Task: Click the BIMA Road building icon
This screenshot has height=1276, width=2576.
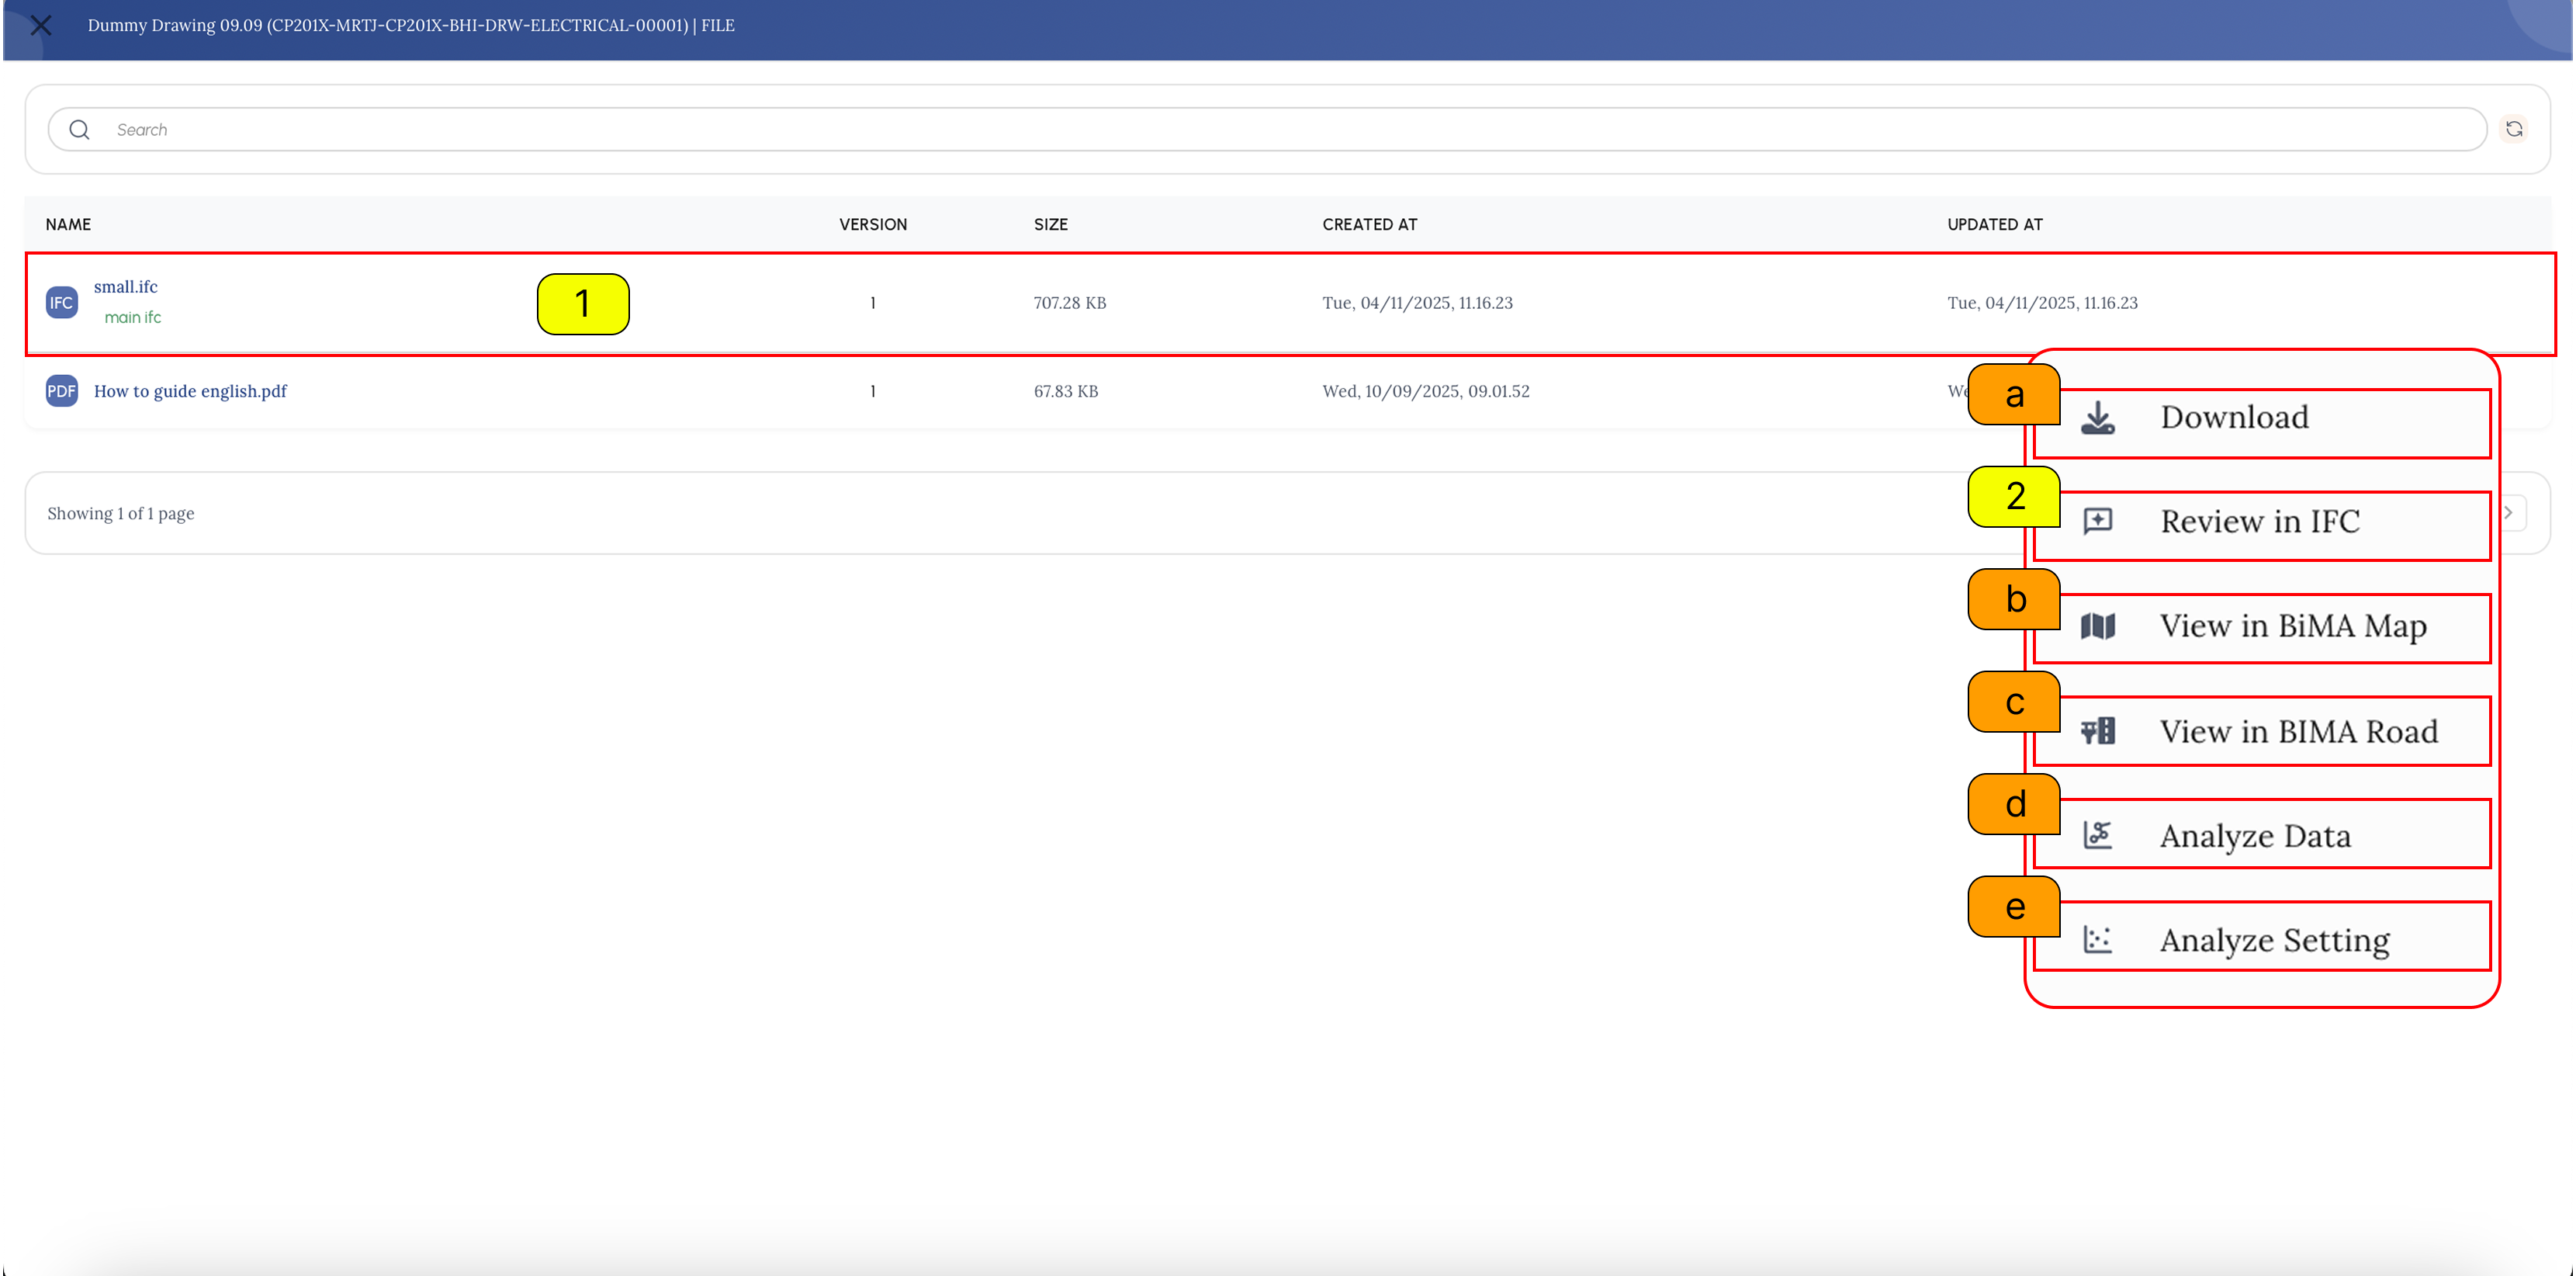Action: tap(2097, 731)
